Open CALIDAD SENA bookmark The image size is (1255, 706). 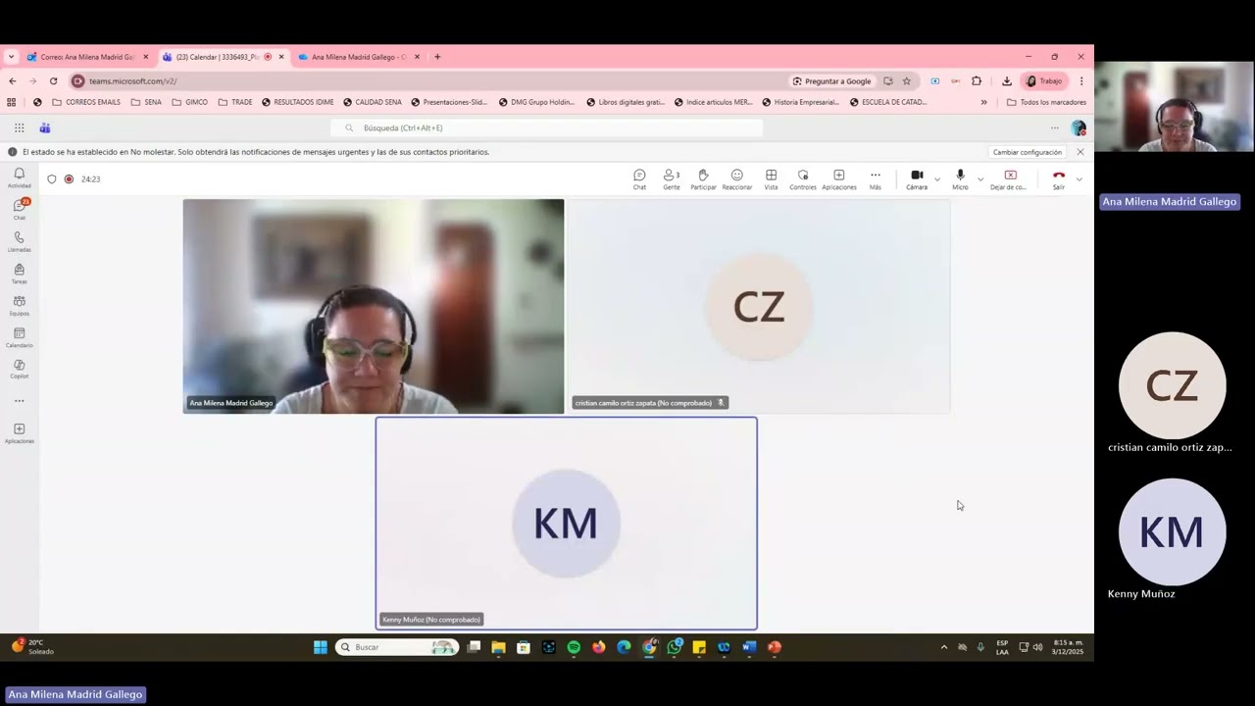[373, 102]
